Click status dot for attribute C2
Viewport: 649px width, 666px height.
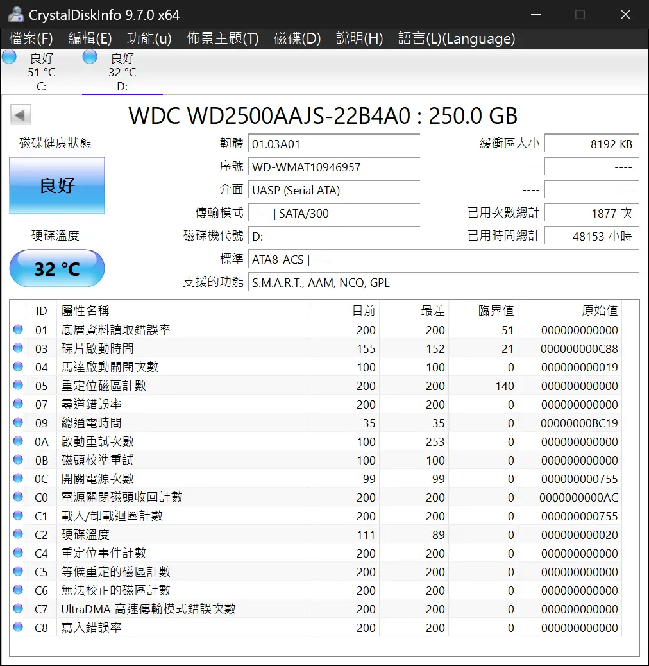click(18, 534)
